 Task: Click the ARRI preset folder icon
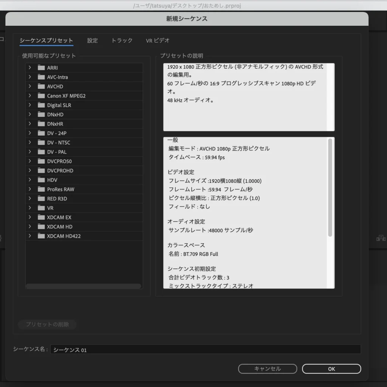pos(41,68)
